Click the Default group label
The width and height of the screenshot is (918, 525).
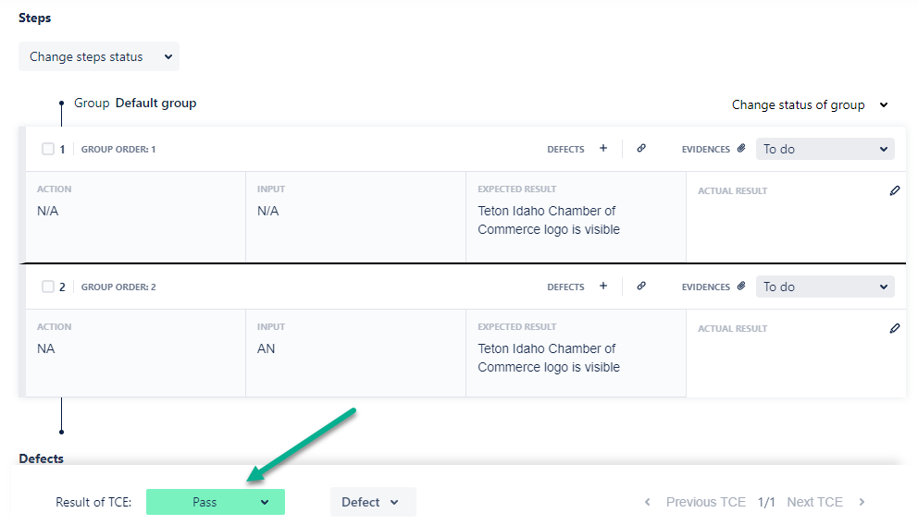(155, 103)
